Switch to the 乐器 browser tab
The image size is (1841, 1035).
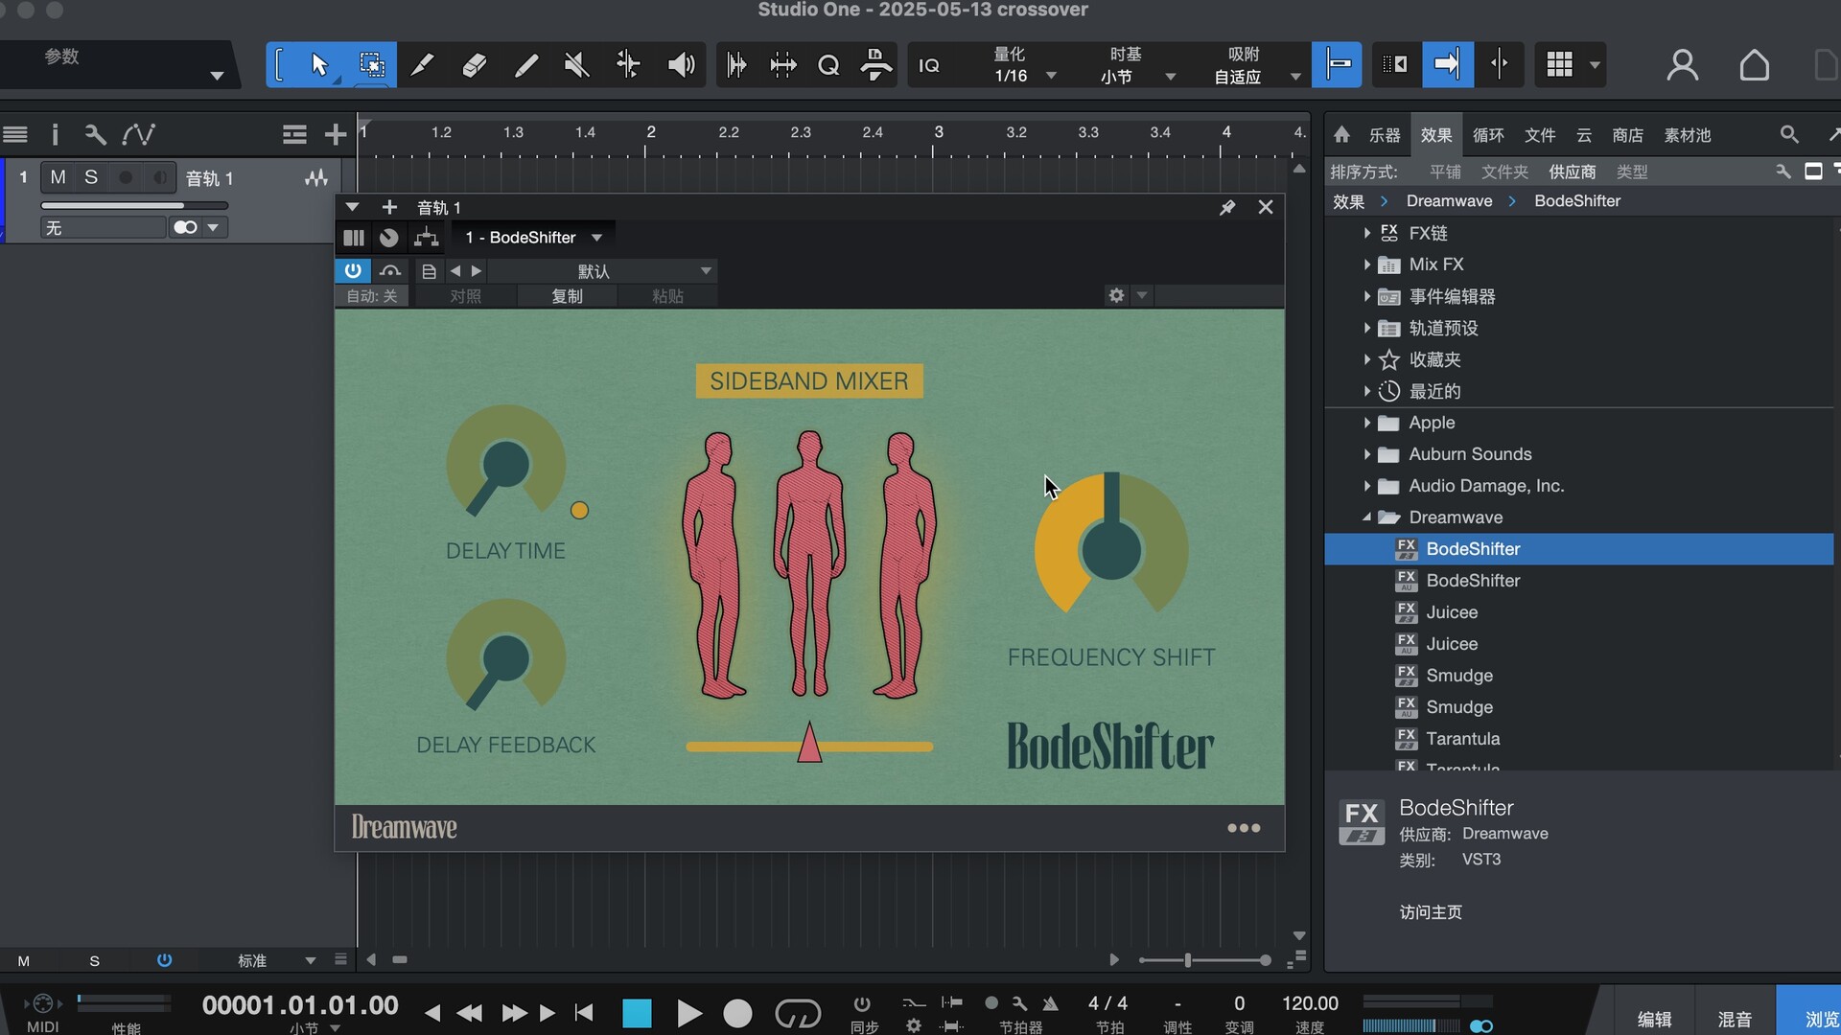[1385, 135]
